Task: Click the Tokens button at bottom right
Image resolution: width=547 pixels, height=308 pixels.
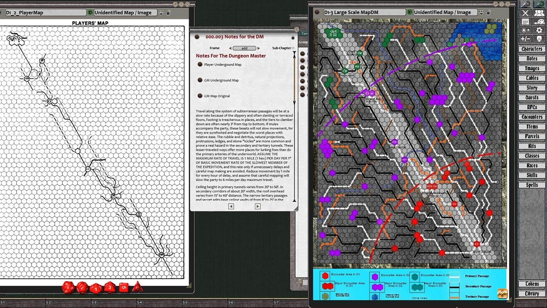Action: pos(532,284)
